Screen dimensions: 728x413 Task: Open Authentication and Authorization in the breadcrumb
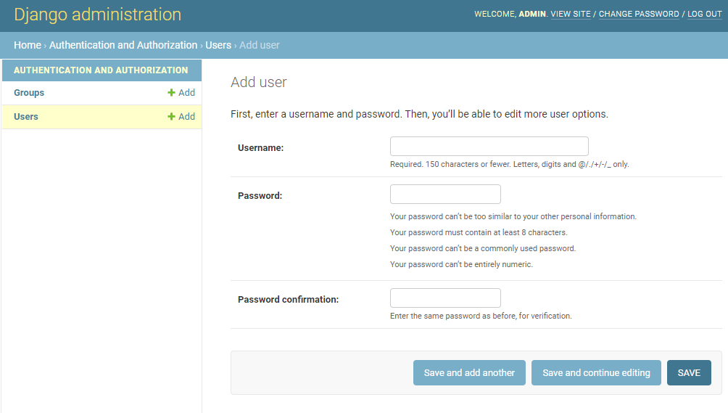123,45
